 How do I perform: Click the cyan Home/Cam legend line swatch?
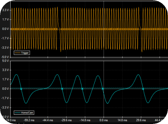coord(18,113)
